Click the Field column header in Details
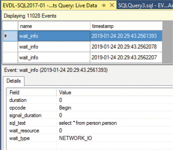 pos(32,92)
